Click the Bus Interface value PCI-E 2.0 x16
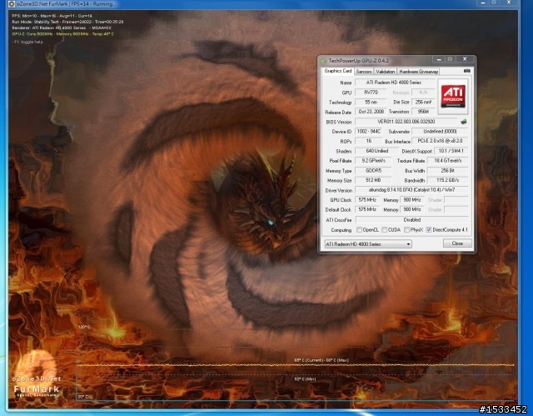This screenshot has width=533, height=416. tap(440, 141)
